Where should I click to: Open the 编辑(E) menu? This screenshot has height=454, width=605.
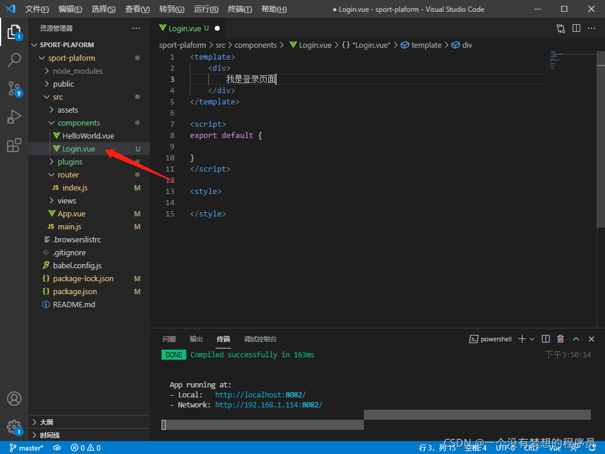(x=70, y=9)
